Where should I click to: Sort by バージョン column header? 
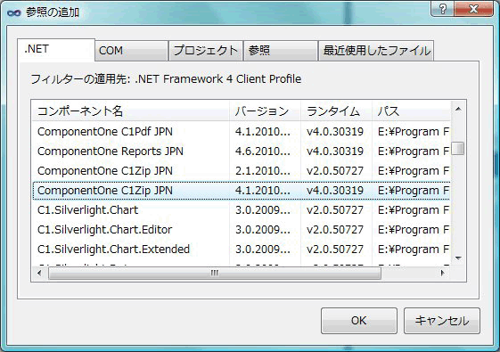click(x=265, y=111)
